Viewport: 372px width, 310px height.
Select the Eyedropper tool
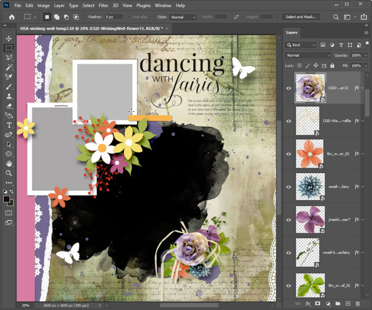(x=9, y=77)
